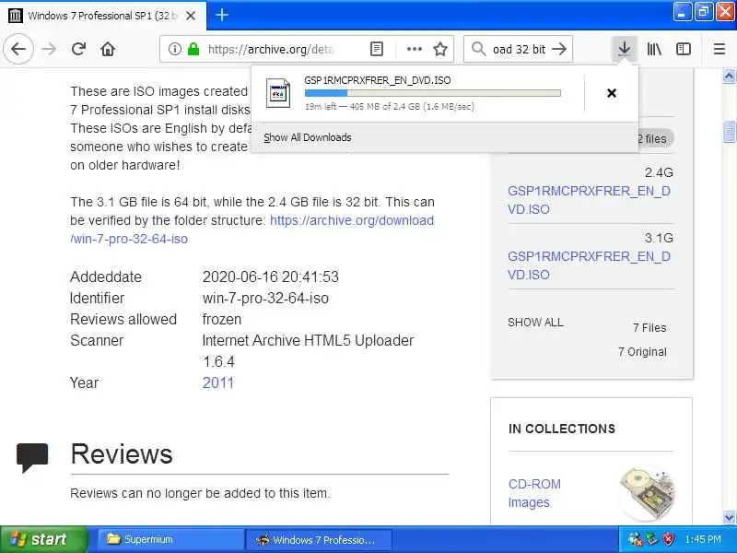Click the ISO file icon in downloads panel

click(278, 93)
